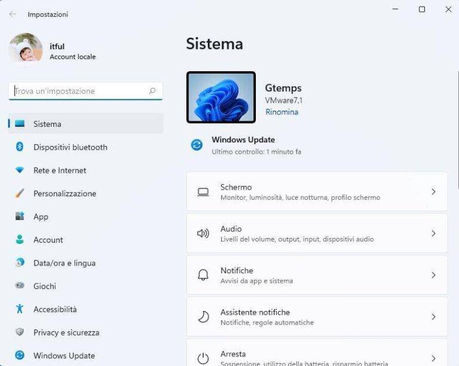Open Rete e Internet section
The image size is (459, 366).
tap(86, 170)
